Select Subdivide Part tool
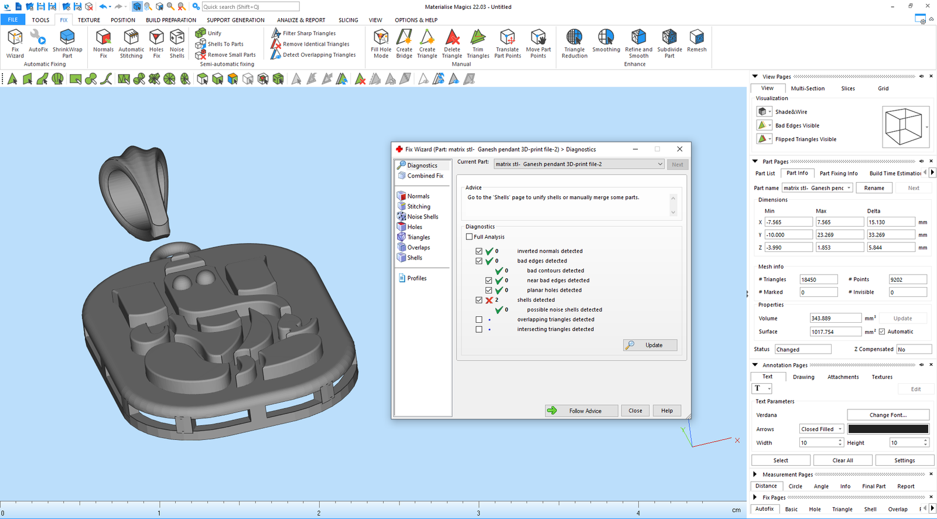The image size is (937, 519). pos(669,43)
